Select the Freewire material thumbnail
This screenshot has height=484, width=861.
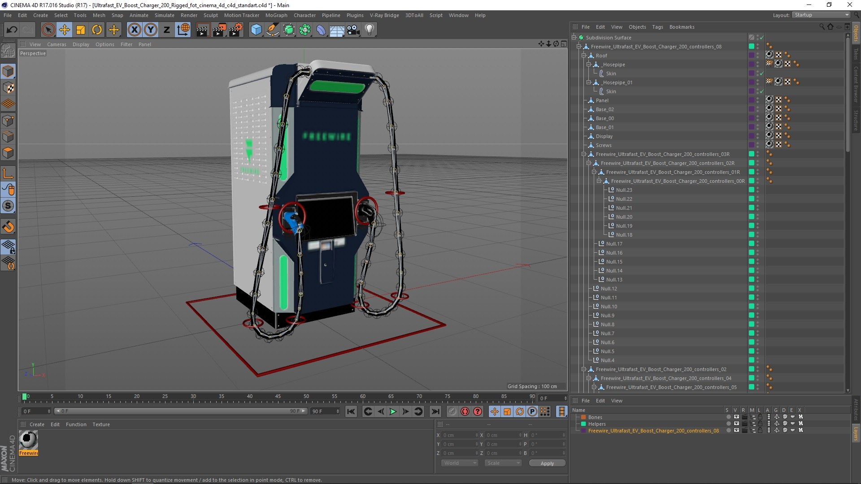28,440
